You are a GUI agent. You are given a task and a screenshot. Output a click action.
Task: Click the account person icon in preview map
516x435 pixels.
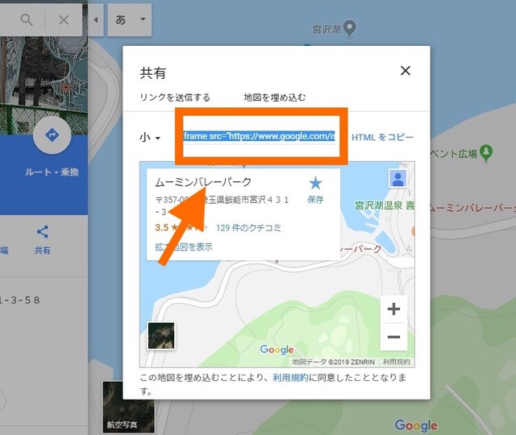tap(397, 178)
